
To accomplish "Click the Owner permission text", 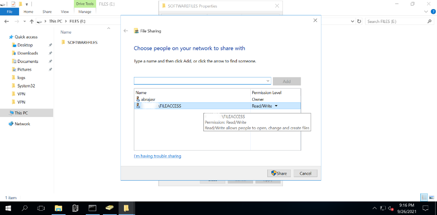I will [x=258, y=99].
